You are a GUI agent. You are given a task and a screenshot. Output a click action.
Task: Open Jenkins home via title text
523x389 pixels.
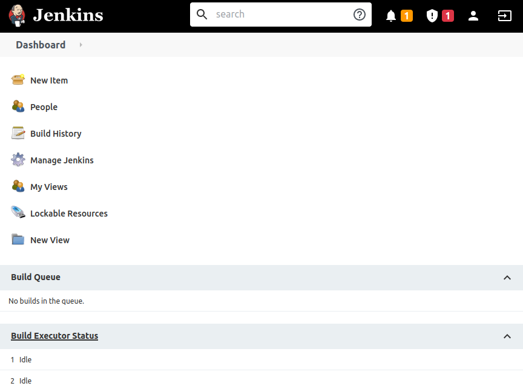coord(68,15)
